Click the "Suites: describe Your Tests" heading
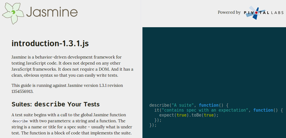The width and height of the screenshot is (286, 138). pyautogui.click(x=56, y=104)
